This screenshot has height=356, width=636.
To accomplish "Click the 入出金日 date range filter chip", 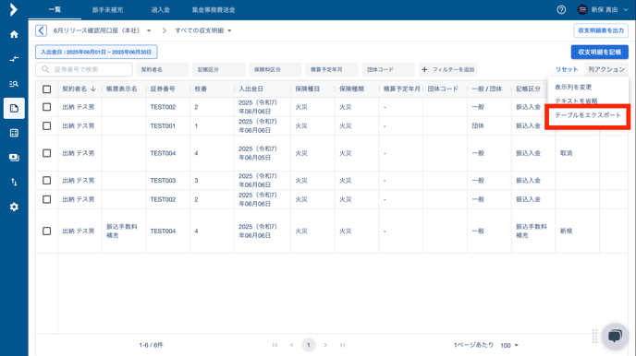I will pos(96,53).
